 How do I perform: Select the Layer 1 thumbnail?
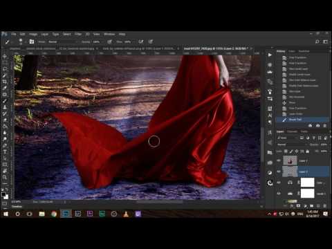[x=290, y=160]
